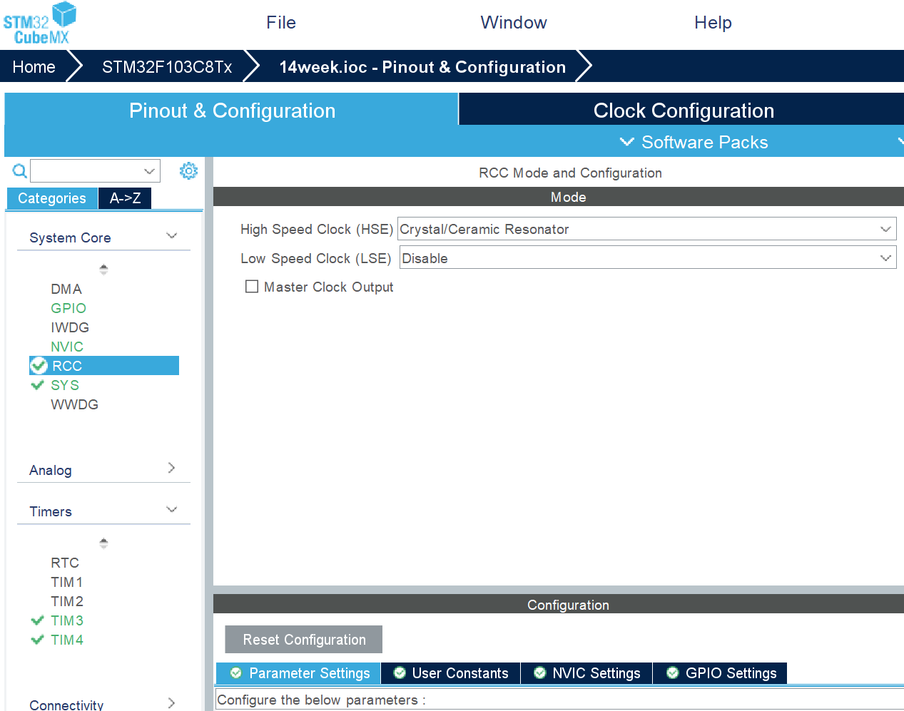Screen dimensions: 904x711
Task: Select TIM2 under Timers
Action: pyautogui.click(x=67, y=601)
